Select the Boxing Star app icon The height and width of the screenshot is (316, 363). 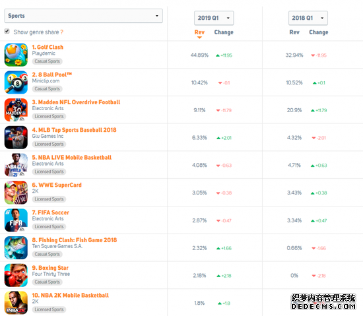coord(16,275)
